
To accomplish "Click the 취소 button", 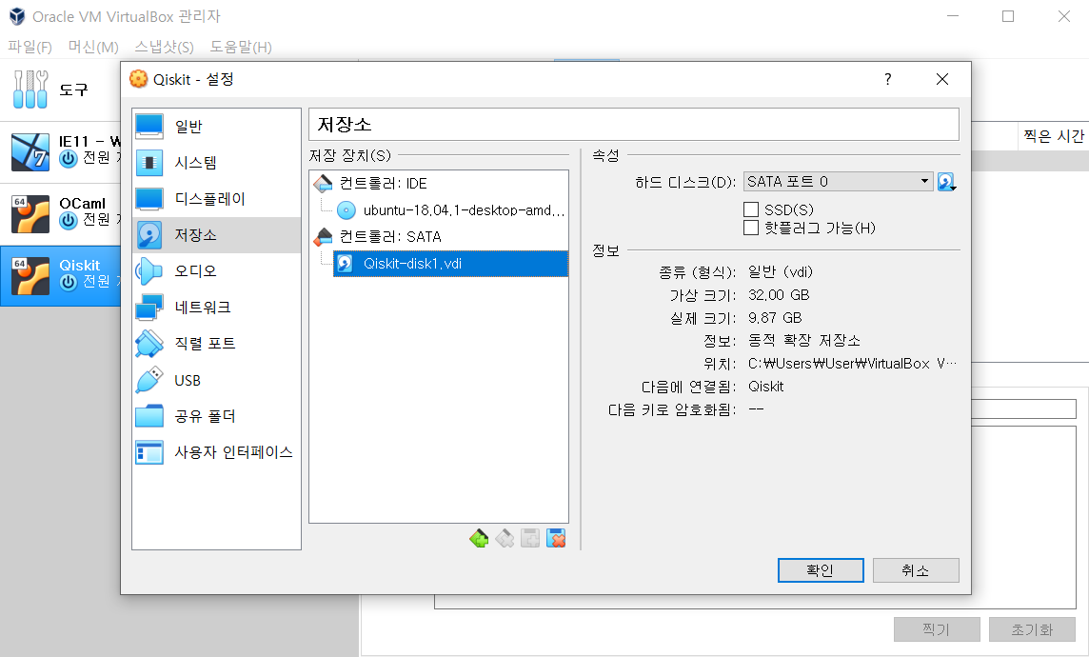I will coord(916,570).
